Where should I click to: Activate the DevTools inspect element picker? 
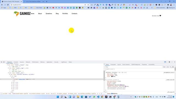(x=2, y=62)
